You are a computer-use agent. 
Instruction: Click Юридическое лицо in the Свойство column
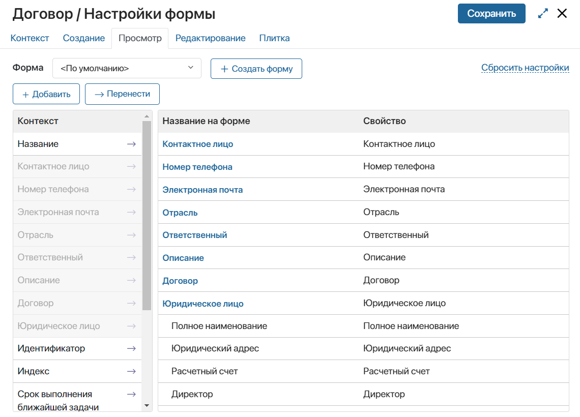tap(404, 303)
